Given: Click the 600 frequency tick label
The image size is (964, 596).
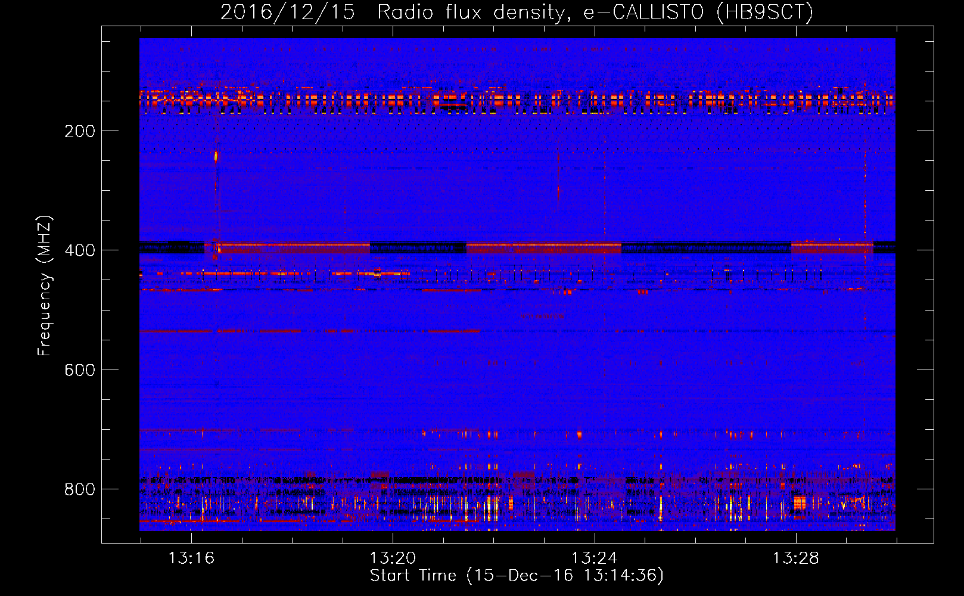Looking at the screenshot, I should click(x=80, y=370).
